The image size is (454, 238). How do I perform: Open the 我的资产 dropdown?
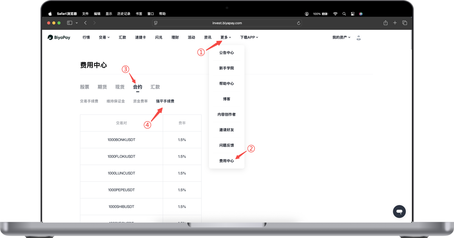click(x=341, y=37)
